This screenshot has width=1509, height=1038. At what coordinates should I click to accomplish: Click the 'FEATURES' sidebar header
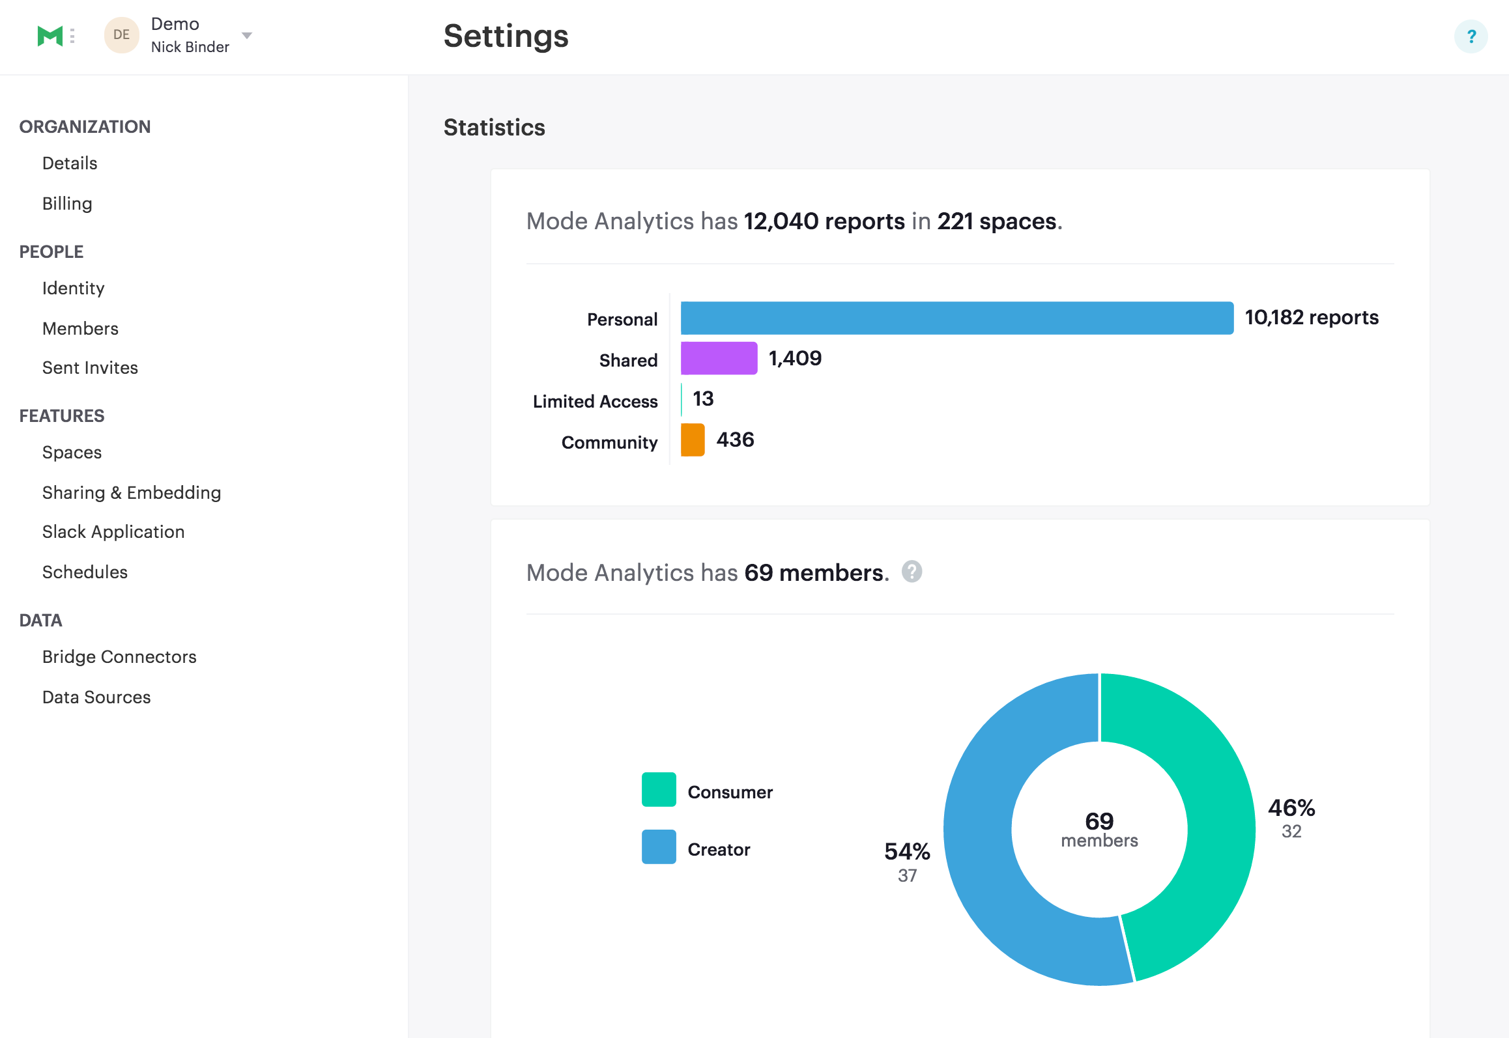click(x=62, y=415)
